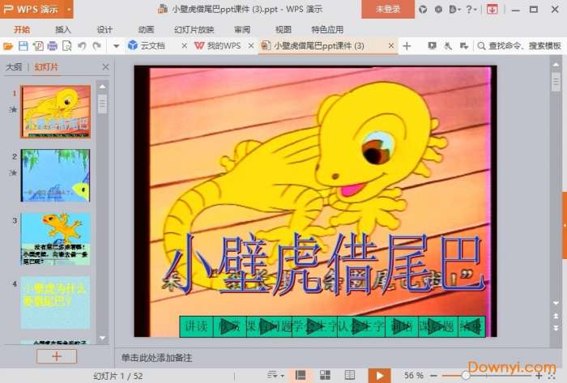Click the slide title 小壁虎借尾巴

tap(324, 263)
